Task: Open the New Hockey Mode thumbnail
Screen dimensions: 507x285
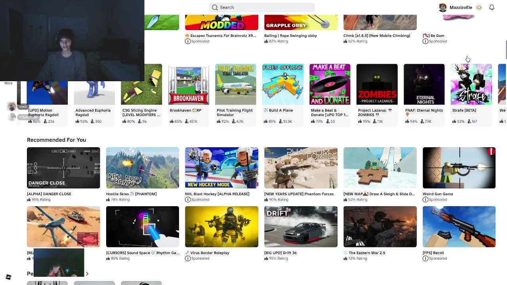Action: [x=221, y=168]
